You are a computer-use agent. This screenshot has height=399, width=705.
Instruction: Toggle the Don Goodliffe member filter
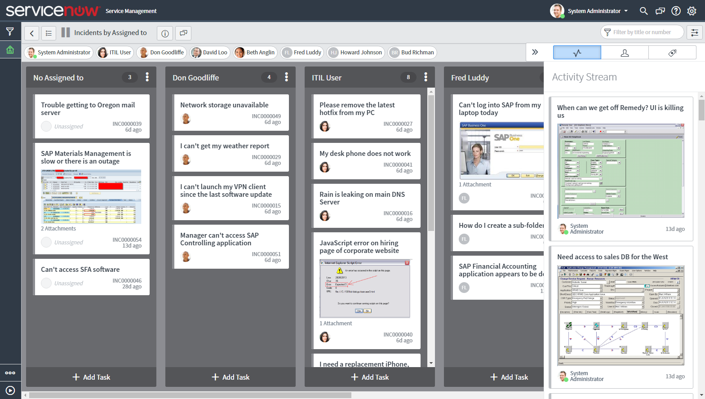click(161, 53)
